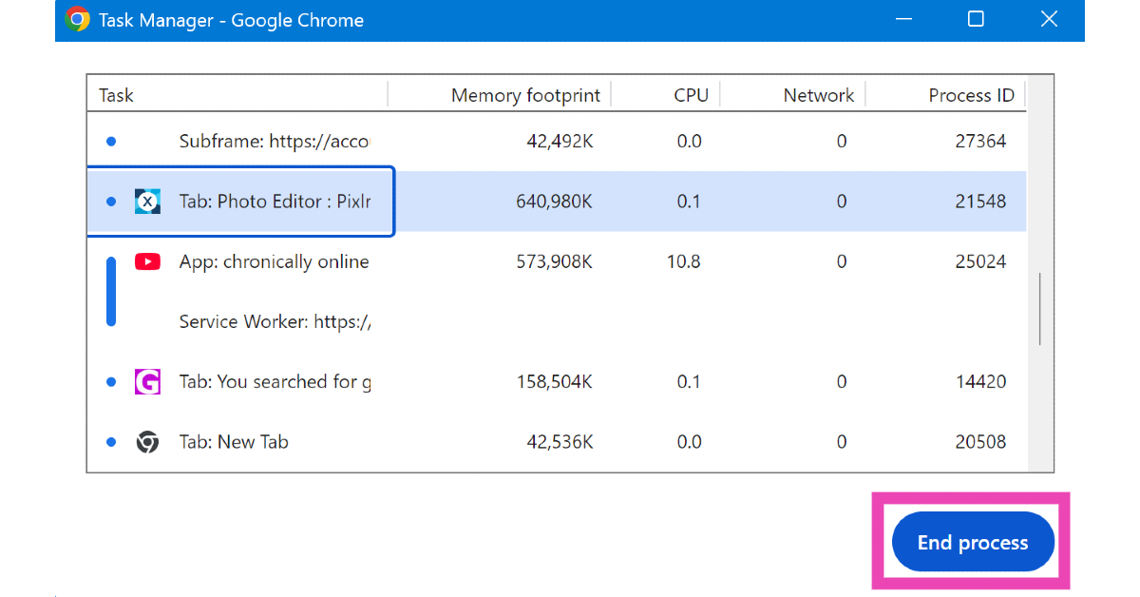Click the vertical scrollbar thumb
The image size is (1140, 597).
(1040, 309)
